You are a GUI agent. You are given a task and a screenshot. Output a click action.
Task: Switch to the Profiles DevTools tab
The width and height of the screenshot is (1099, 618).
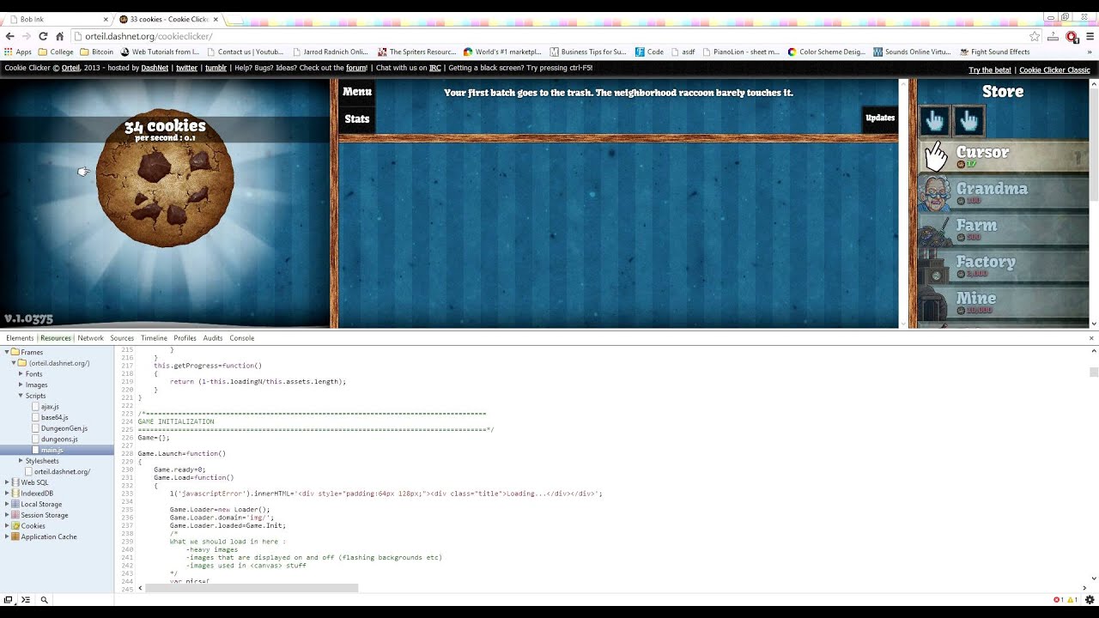185,338
